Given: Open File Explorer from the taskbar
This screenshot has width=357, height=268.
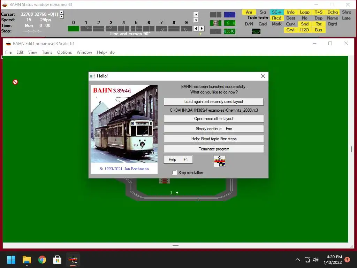Looking at the screenshot, I should click(27, 260).
